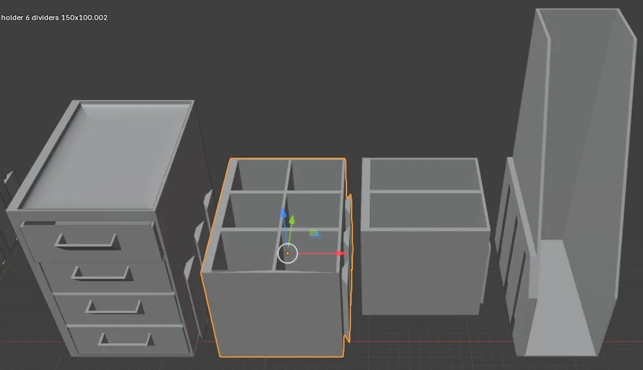Click the front face of the selected 6-divider holder
The width and height of the screenshot is (643, 370).
pyautogui.click(x=273, y=314)
